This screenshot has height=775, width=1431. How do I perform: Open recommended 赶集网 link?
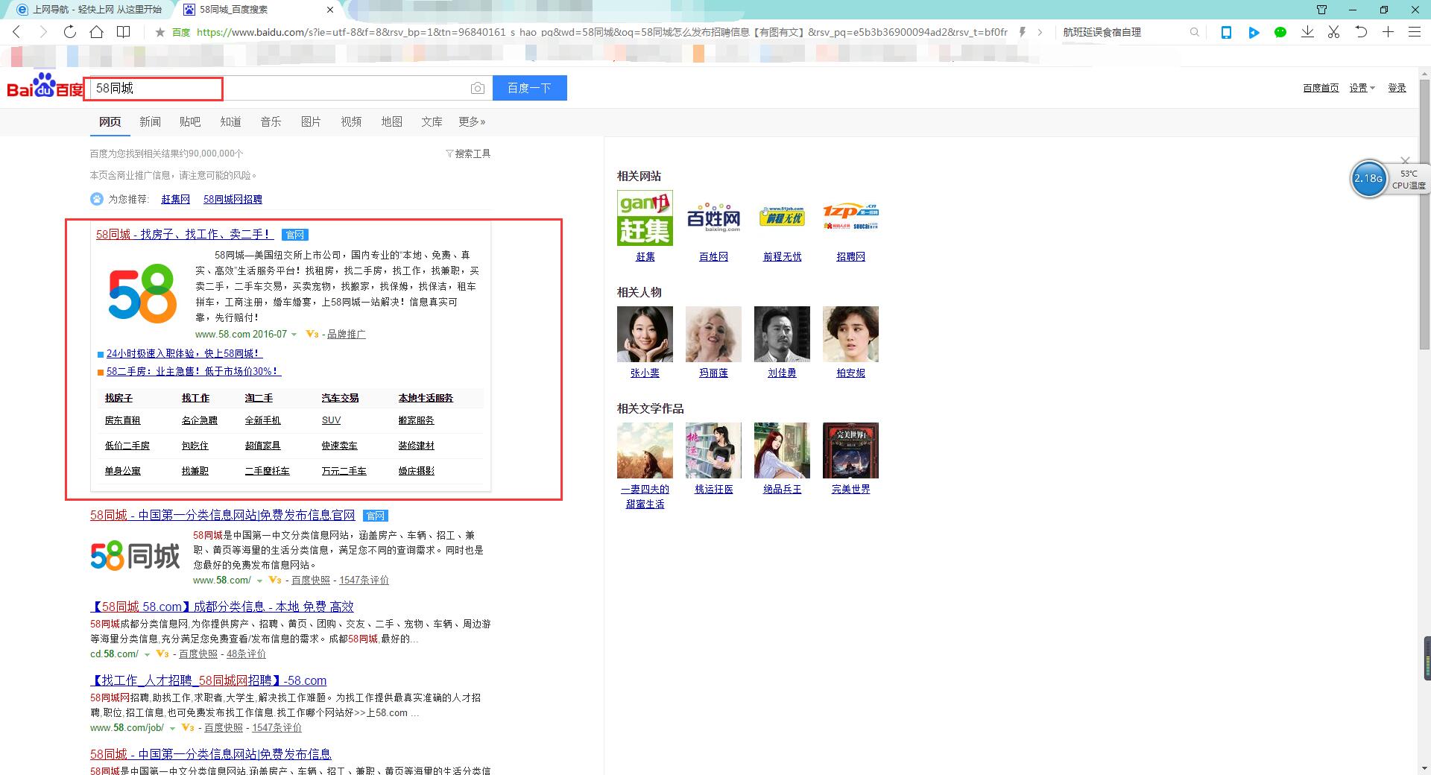pyautogui.click(x=175, y=199)
